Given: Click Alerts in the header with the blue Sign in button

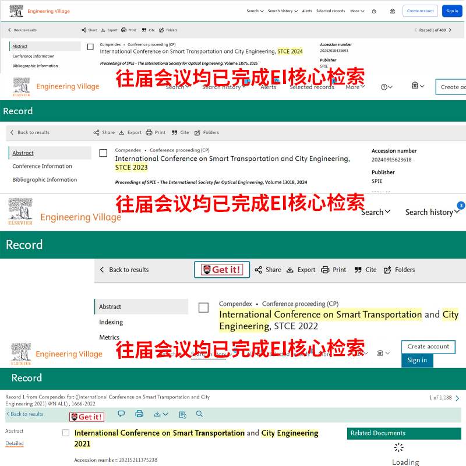Looking at the screenshot, I should click(307, 11).
